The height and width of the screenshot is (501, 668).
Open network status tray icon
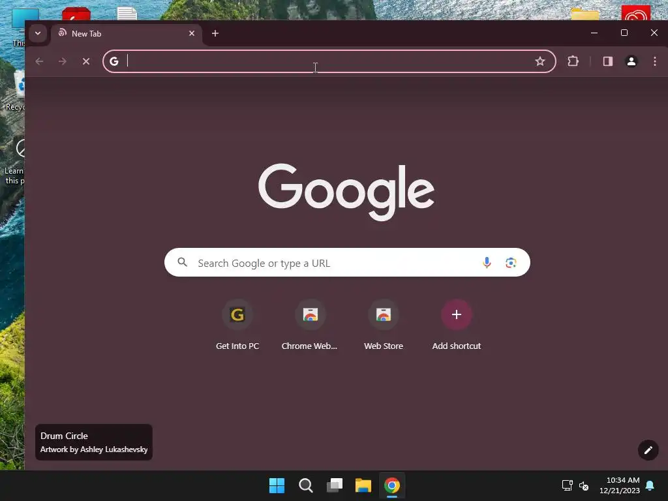[567, 485]
